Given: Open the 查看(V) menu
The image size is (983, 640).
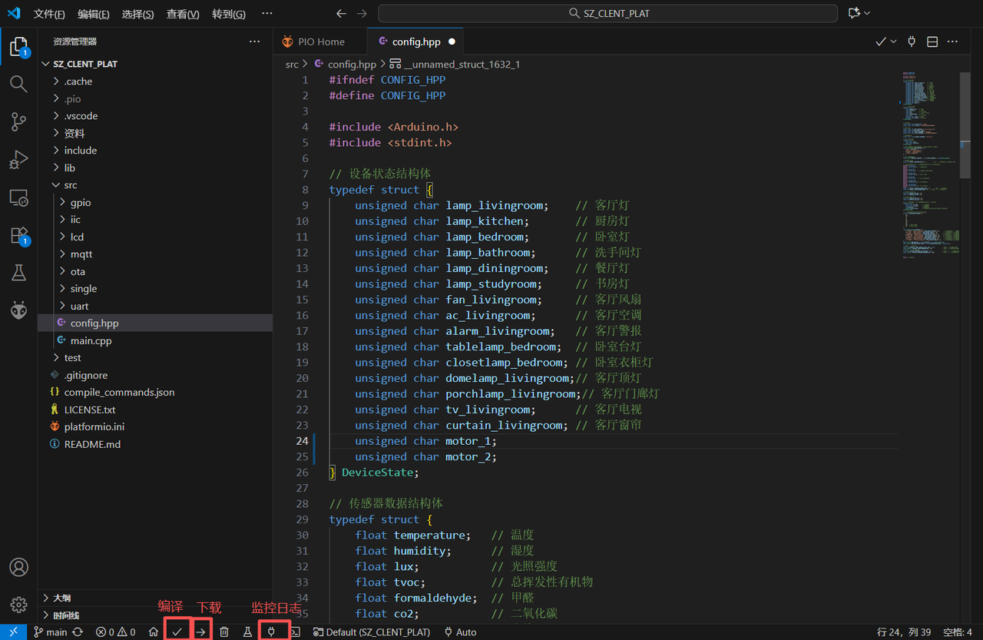Looking at the screenshot, I should click(183, 14).
